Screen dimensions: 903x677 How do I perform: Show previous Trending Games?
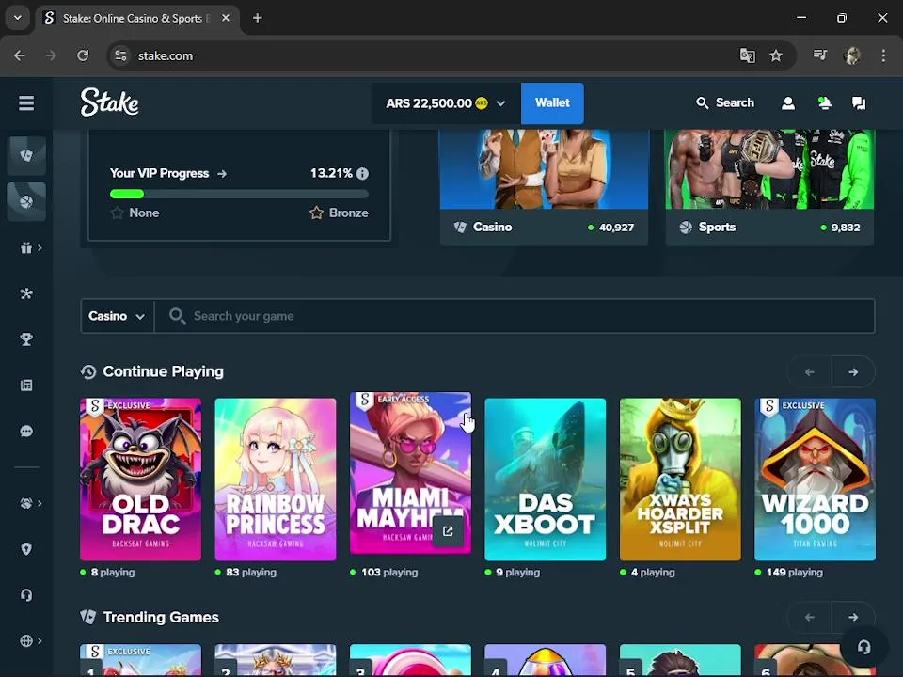point(809,617)
